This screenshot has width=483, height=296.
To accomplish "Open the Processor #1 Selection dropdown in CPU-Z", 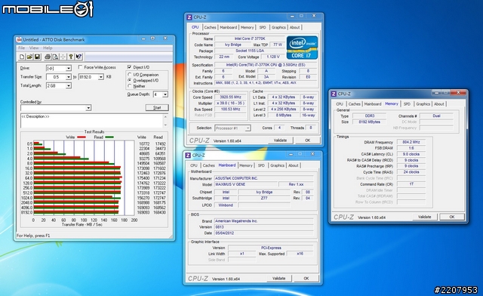I will pos(248,128).
